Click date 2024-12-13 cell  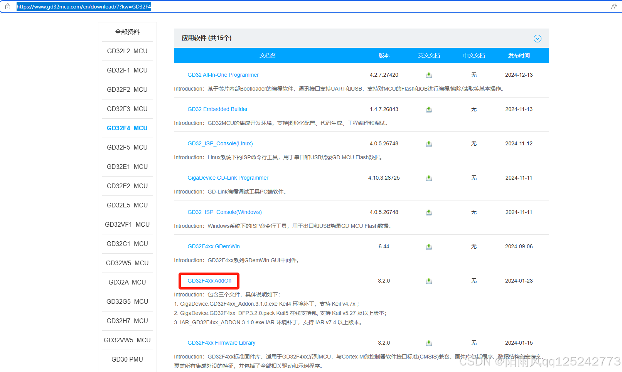[519, 75]
